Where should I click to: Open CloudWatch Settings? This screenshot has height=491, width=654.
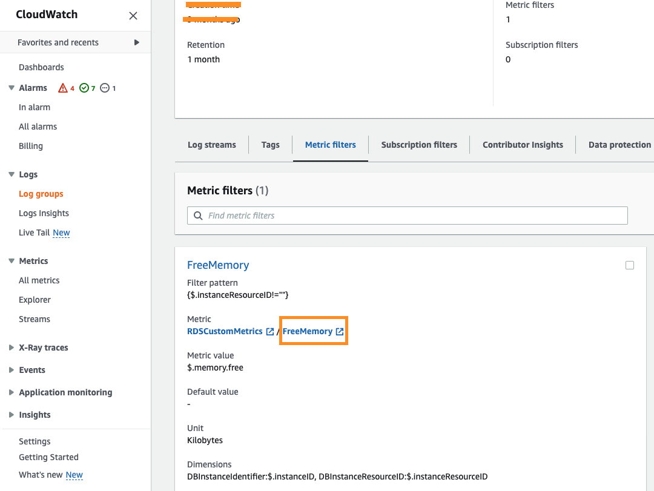tap(35, 441)
